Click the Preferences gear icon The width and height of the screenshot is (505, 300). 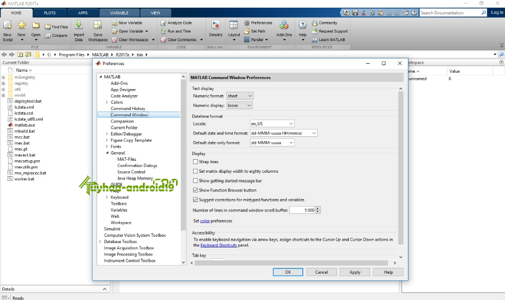pyautogui.click(x=247, y=23)
